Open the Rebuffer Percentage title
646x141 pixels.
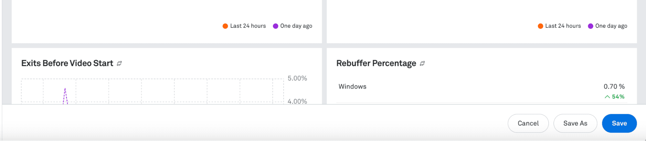[x=376, y=63]
